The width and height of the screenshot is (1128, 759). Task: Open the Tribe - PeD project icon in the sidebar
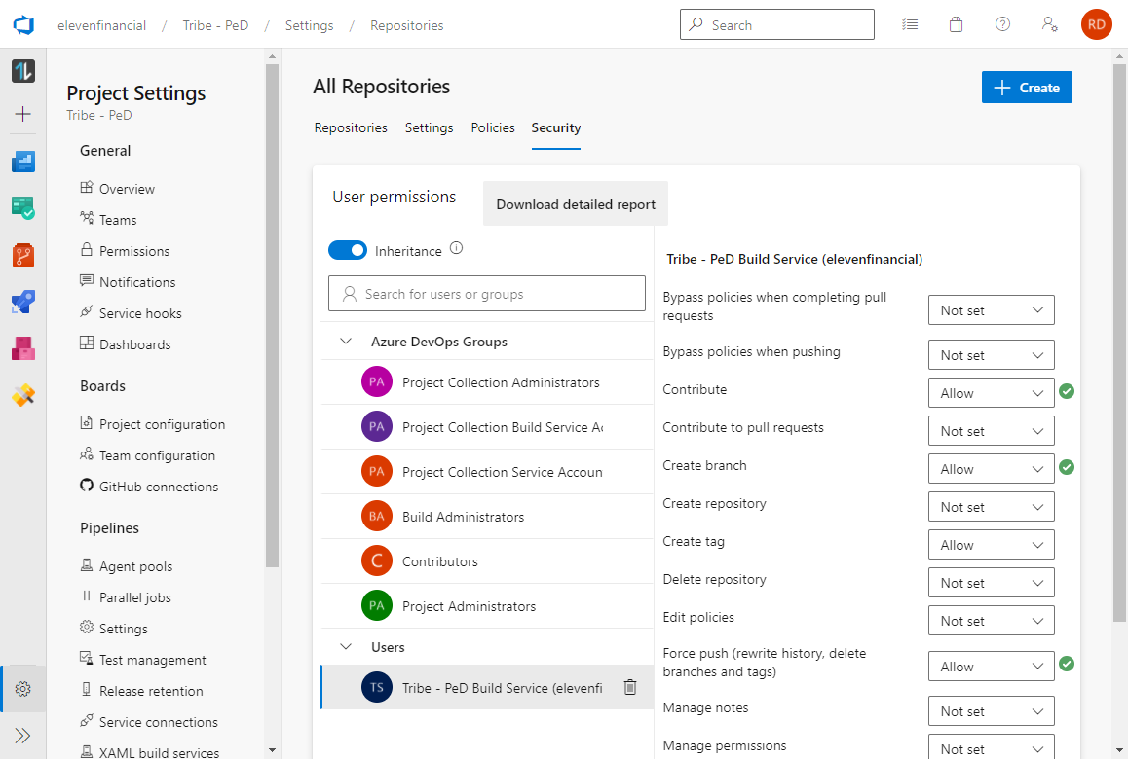point(23,70)
